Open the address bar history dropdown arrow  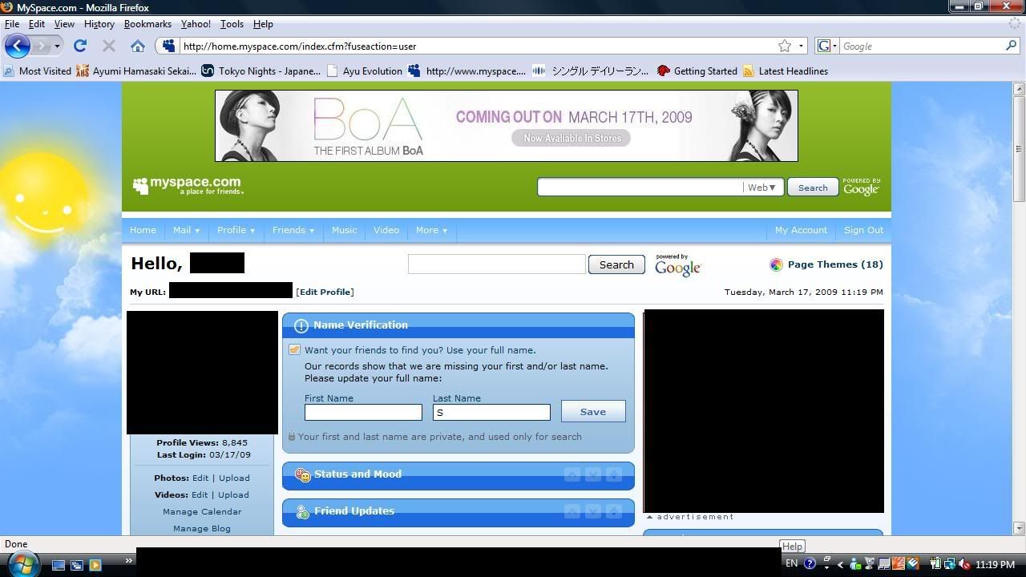pos(801,46)
